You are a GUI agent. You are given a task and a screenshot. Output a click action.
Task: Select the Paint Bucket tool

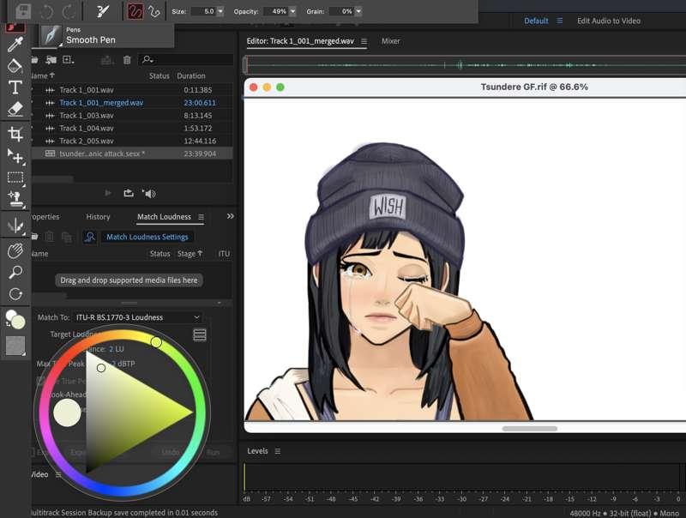[x=15, y=66]
